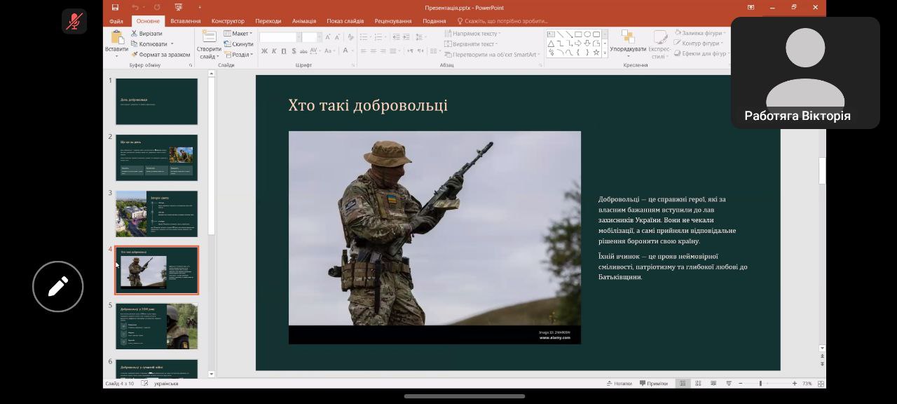Open the Макет layout dropdown

(x=238, y=33)
